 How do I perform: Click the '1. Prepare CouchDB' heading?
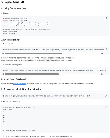pyautogui.click(x=13, y=2)
